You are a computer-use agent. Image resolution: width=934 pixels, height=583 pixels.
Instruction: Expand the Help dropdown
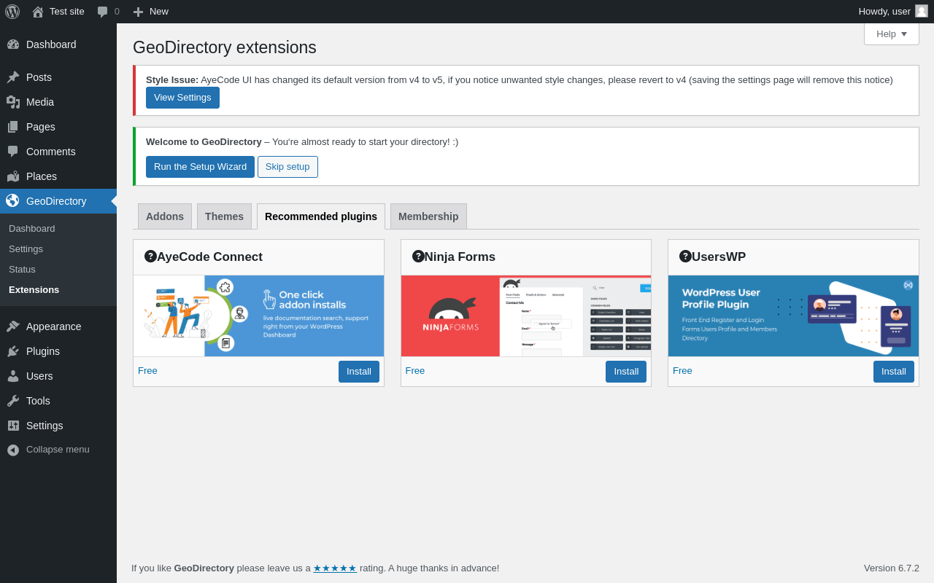[x=892, y=34]
